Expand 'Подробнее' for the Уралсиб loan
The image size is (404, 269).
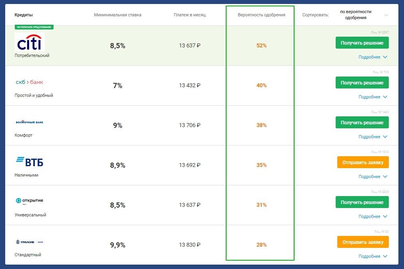[x=373, y=256]
